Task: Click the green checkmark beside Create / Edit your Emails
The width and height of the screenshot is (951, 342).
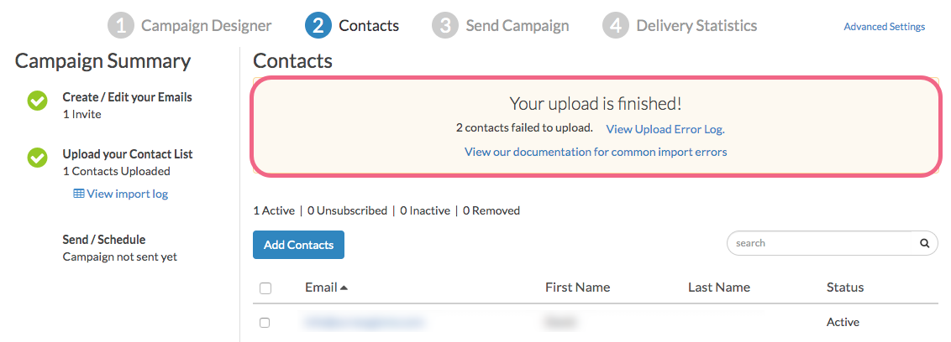Action: tap(37, 101)
